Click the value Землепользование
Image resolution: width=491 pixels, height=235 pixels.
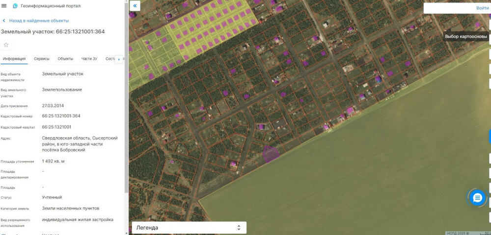coord(62,90)
